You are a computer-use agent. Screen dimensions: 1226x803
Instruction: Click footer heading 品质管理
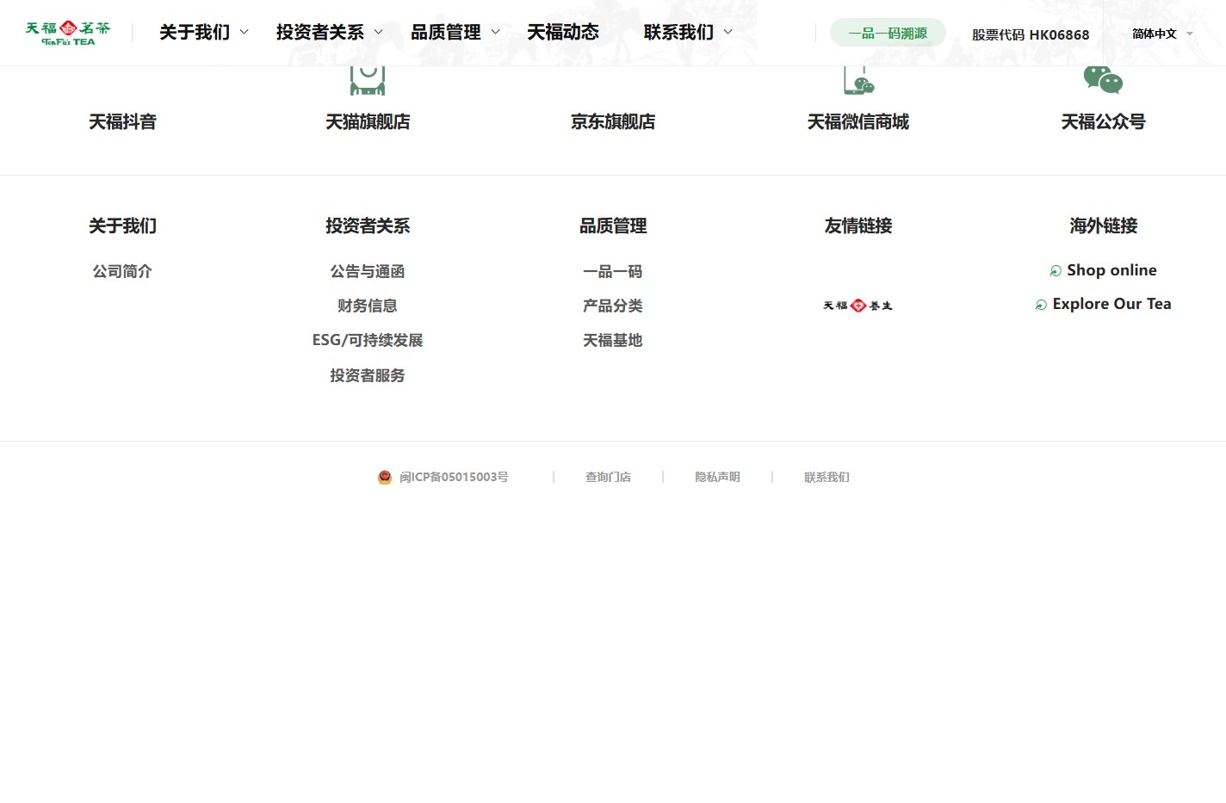click(x=613, y=225)
